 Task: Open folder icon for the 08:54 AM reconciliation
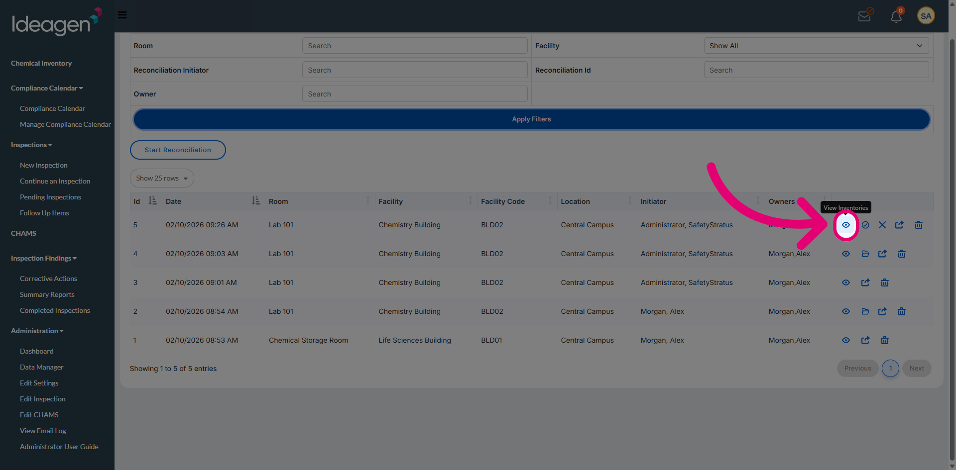[865, 311]
